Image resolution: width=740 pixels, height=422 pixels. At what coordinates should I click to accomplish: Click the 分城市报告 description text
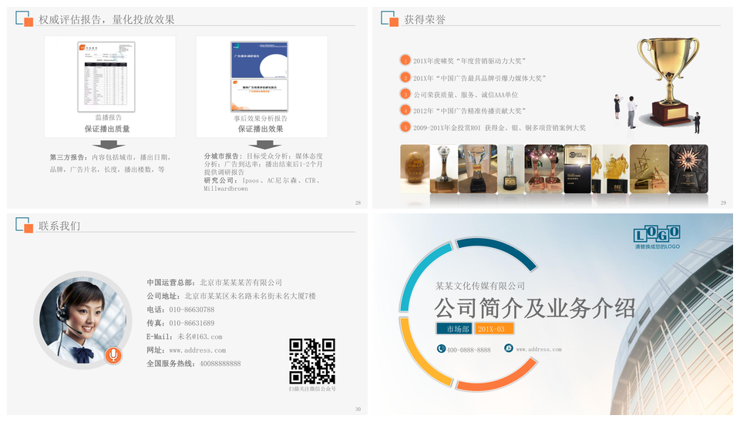point(264,163)
